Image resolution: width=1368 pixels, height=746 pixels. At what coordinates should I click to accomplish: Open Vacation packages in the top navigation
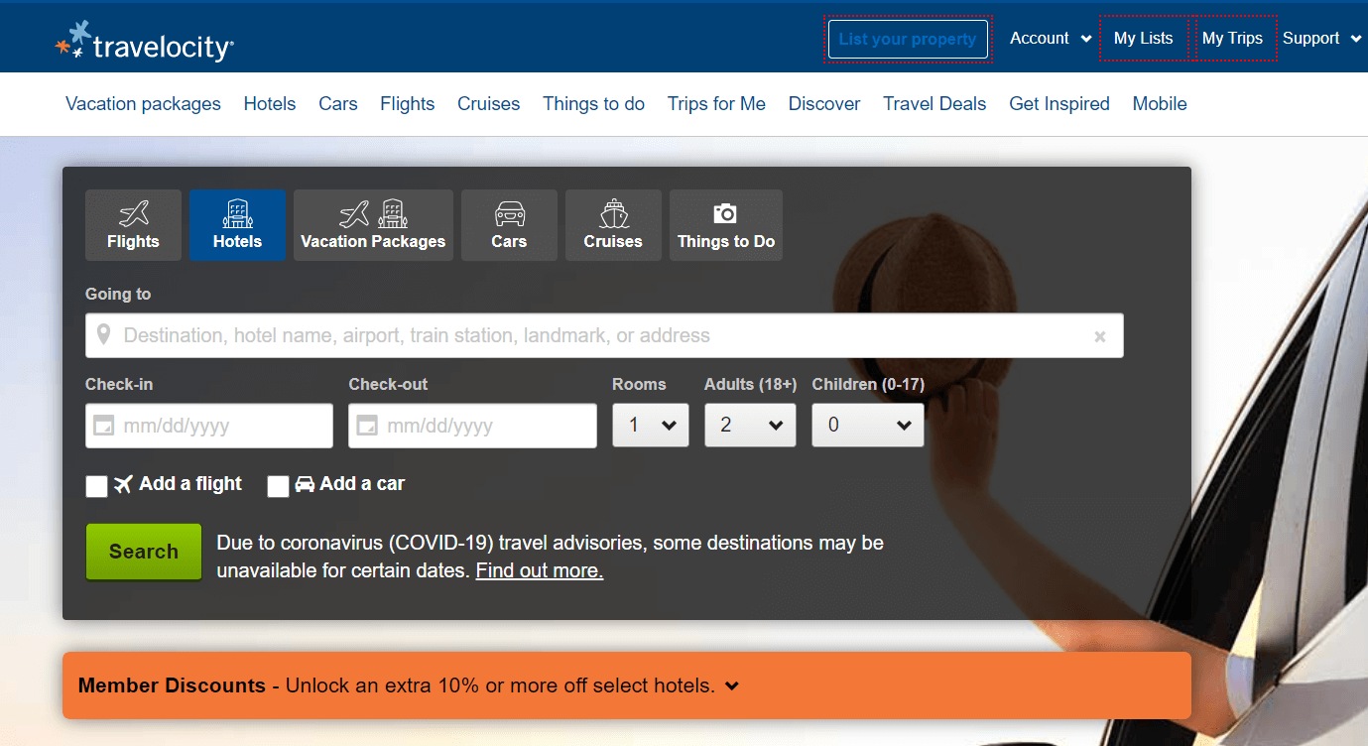[143, 103]
